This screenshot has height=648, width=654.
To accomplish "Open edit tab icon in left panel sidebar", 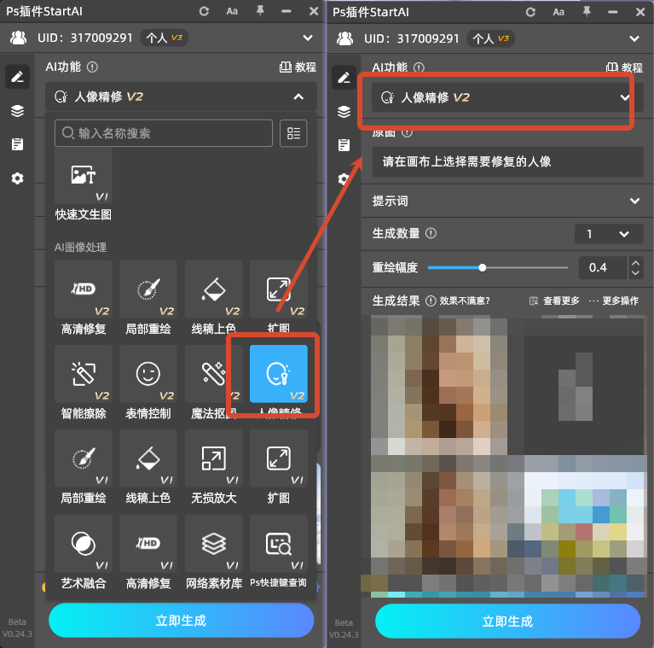I will coord(17,77).
